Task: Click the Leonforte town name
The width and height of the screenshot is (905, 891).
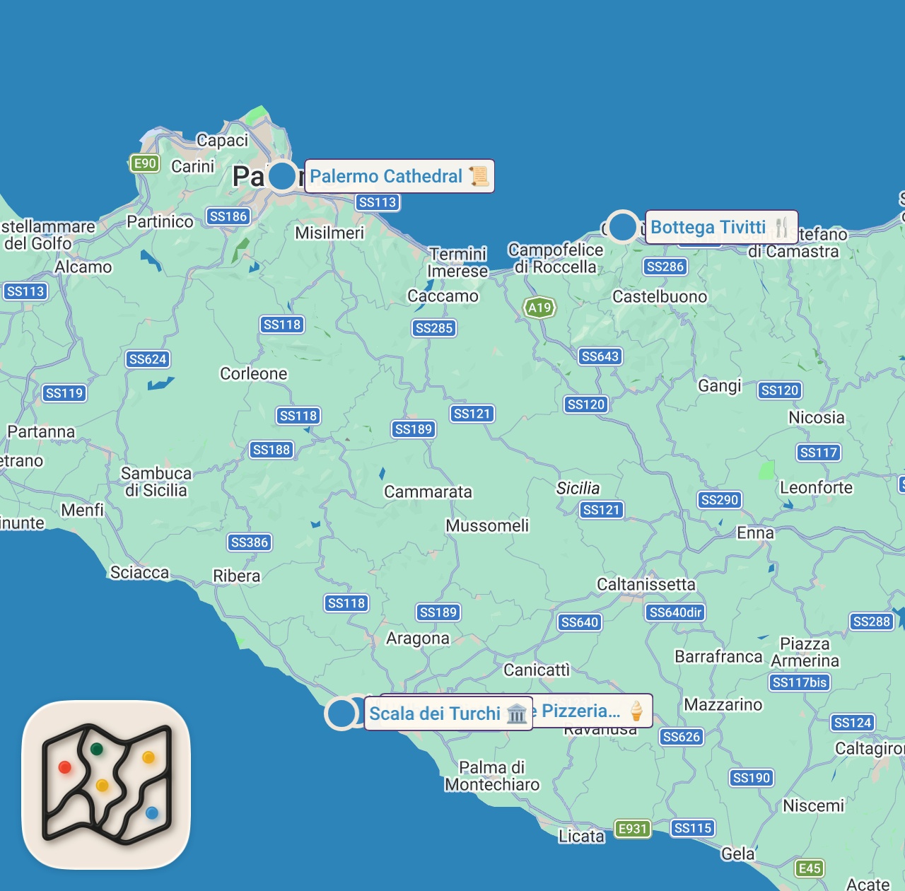Action: 817,487
